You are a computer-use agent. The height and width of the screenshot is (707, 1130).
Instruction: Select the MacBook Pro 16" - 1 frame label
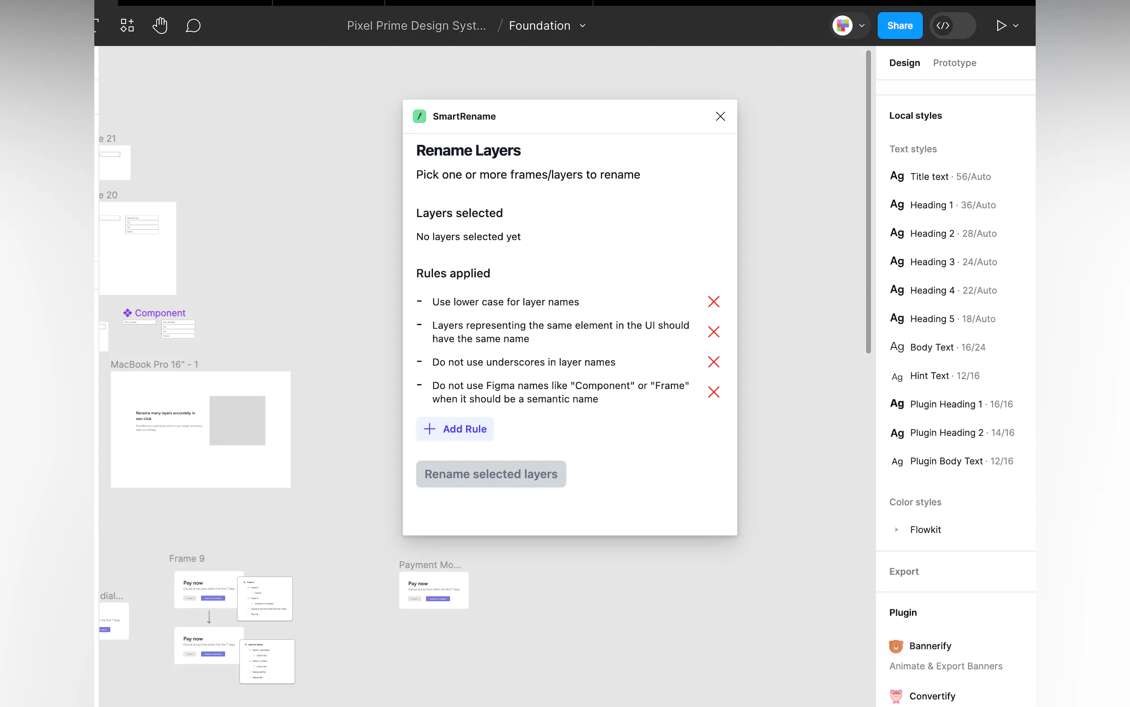(154, 364)
